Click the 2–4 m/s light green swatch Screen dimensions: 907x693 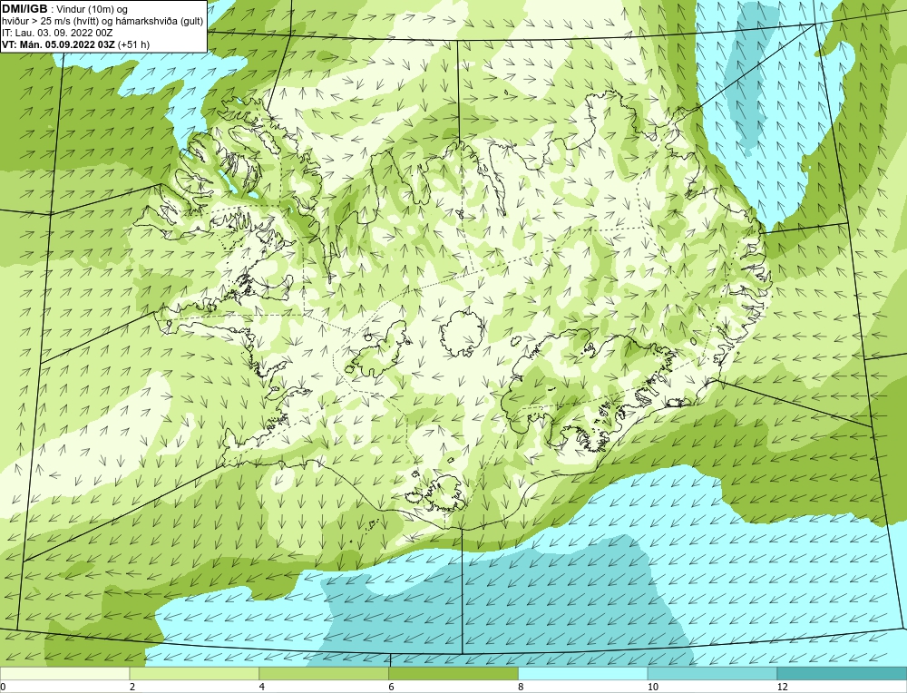pos(194,673)
